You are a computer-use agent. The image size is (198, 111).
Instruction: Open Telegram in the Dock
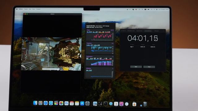pyautogui.click(x=51, y=103)
